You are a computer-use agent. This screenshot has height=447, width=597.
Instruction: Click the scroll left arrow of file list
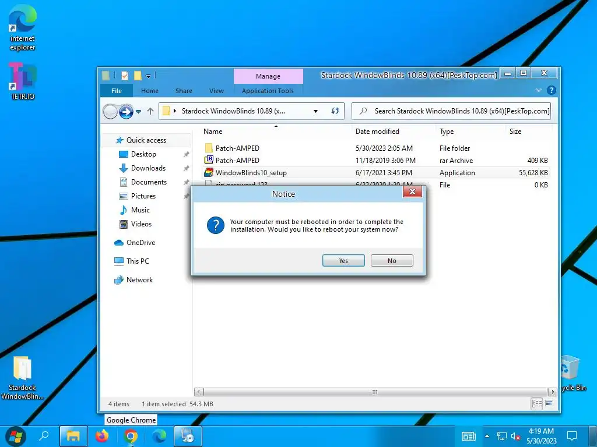pyautogui.click(x=198, y=392)
